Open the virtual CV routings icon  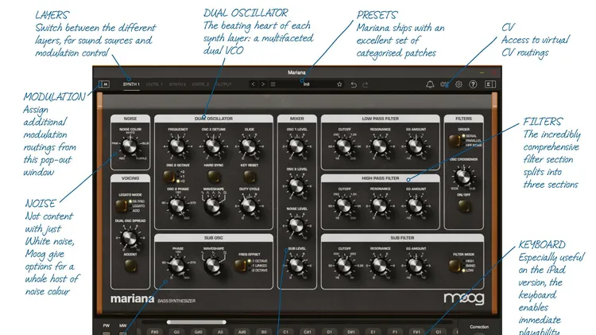(444, 84)
